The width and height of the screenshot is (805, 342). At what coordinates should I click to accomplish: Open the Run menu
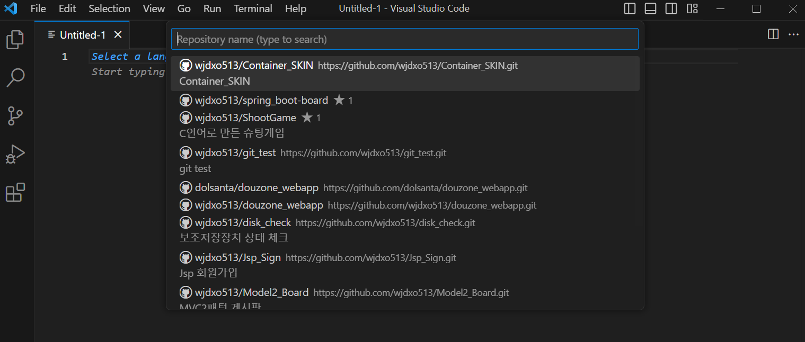tap(212, 8)
